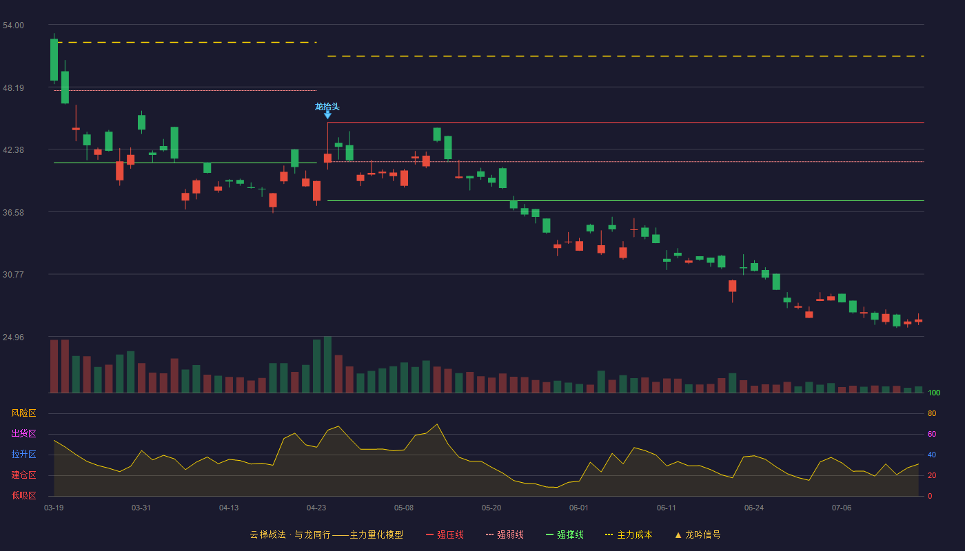The height and width of the screenshot is (551, 965).
Task: Click the 48.19 price axis label
Action: coord(13,88)
